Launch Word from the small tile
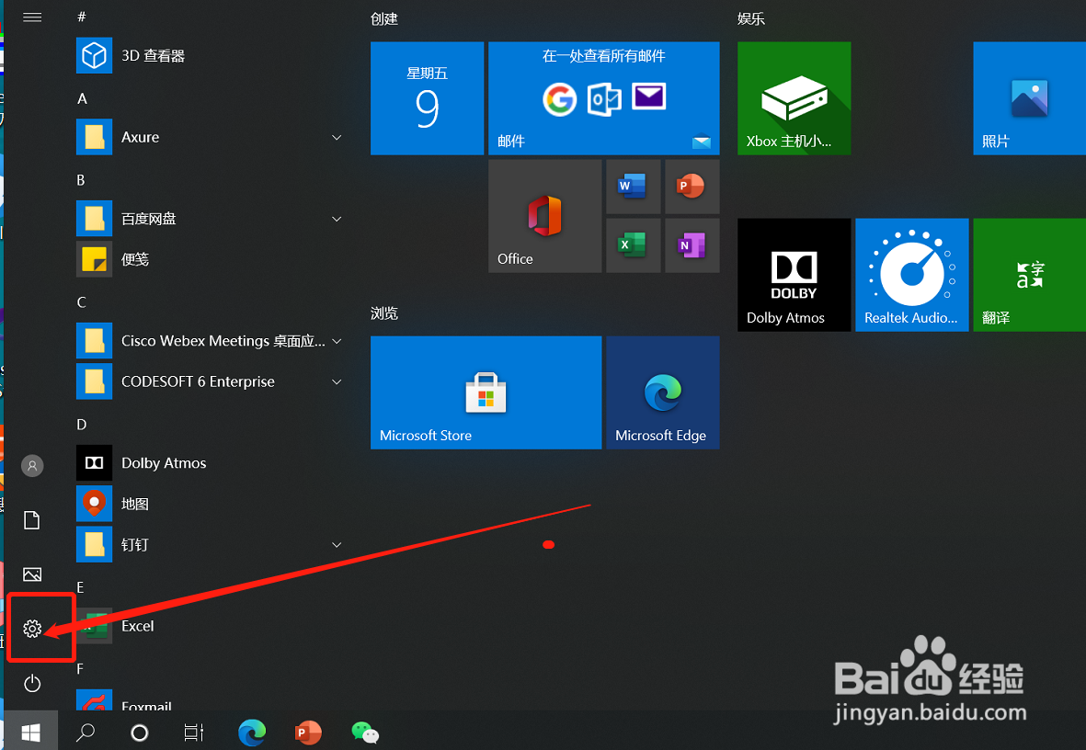The image size is (1086, 750). tap(633, 187)
